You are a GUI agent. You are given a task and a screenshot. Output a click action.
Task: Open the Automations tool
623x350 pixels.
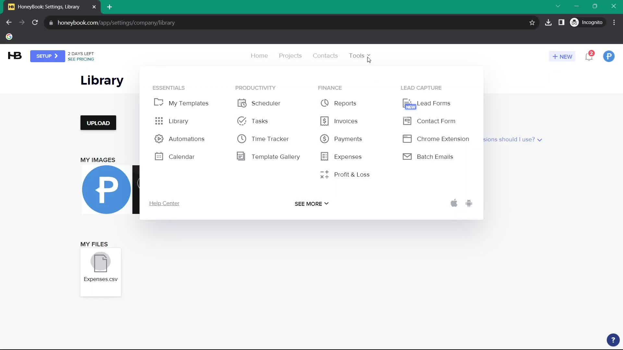point(187,139)
